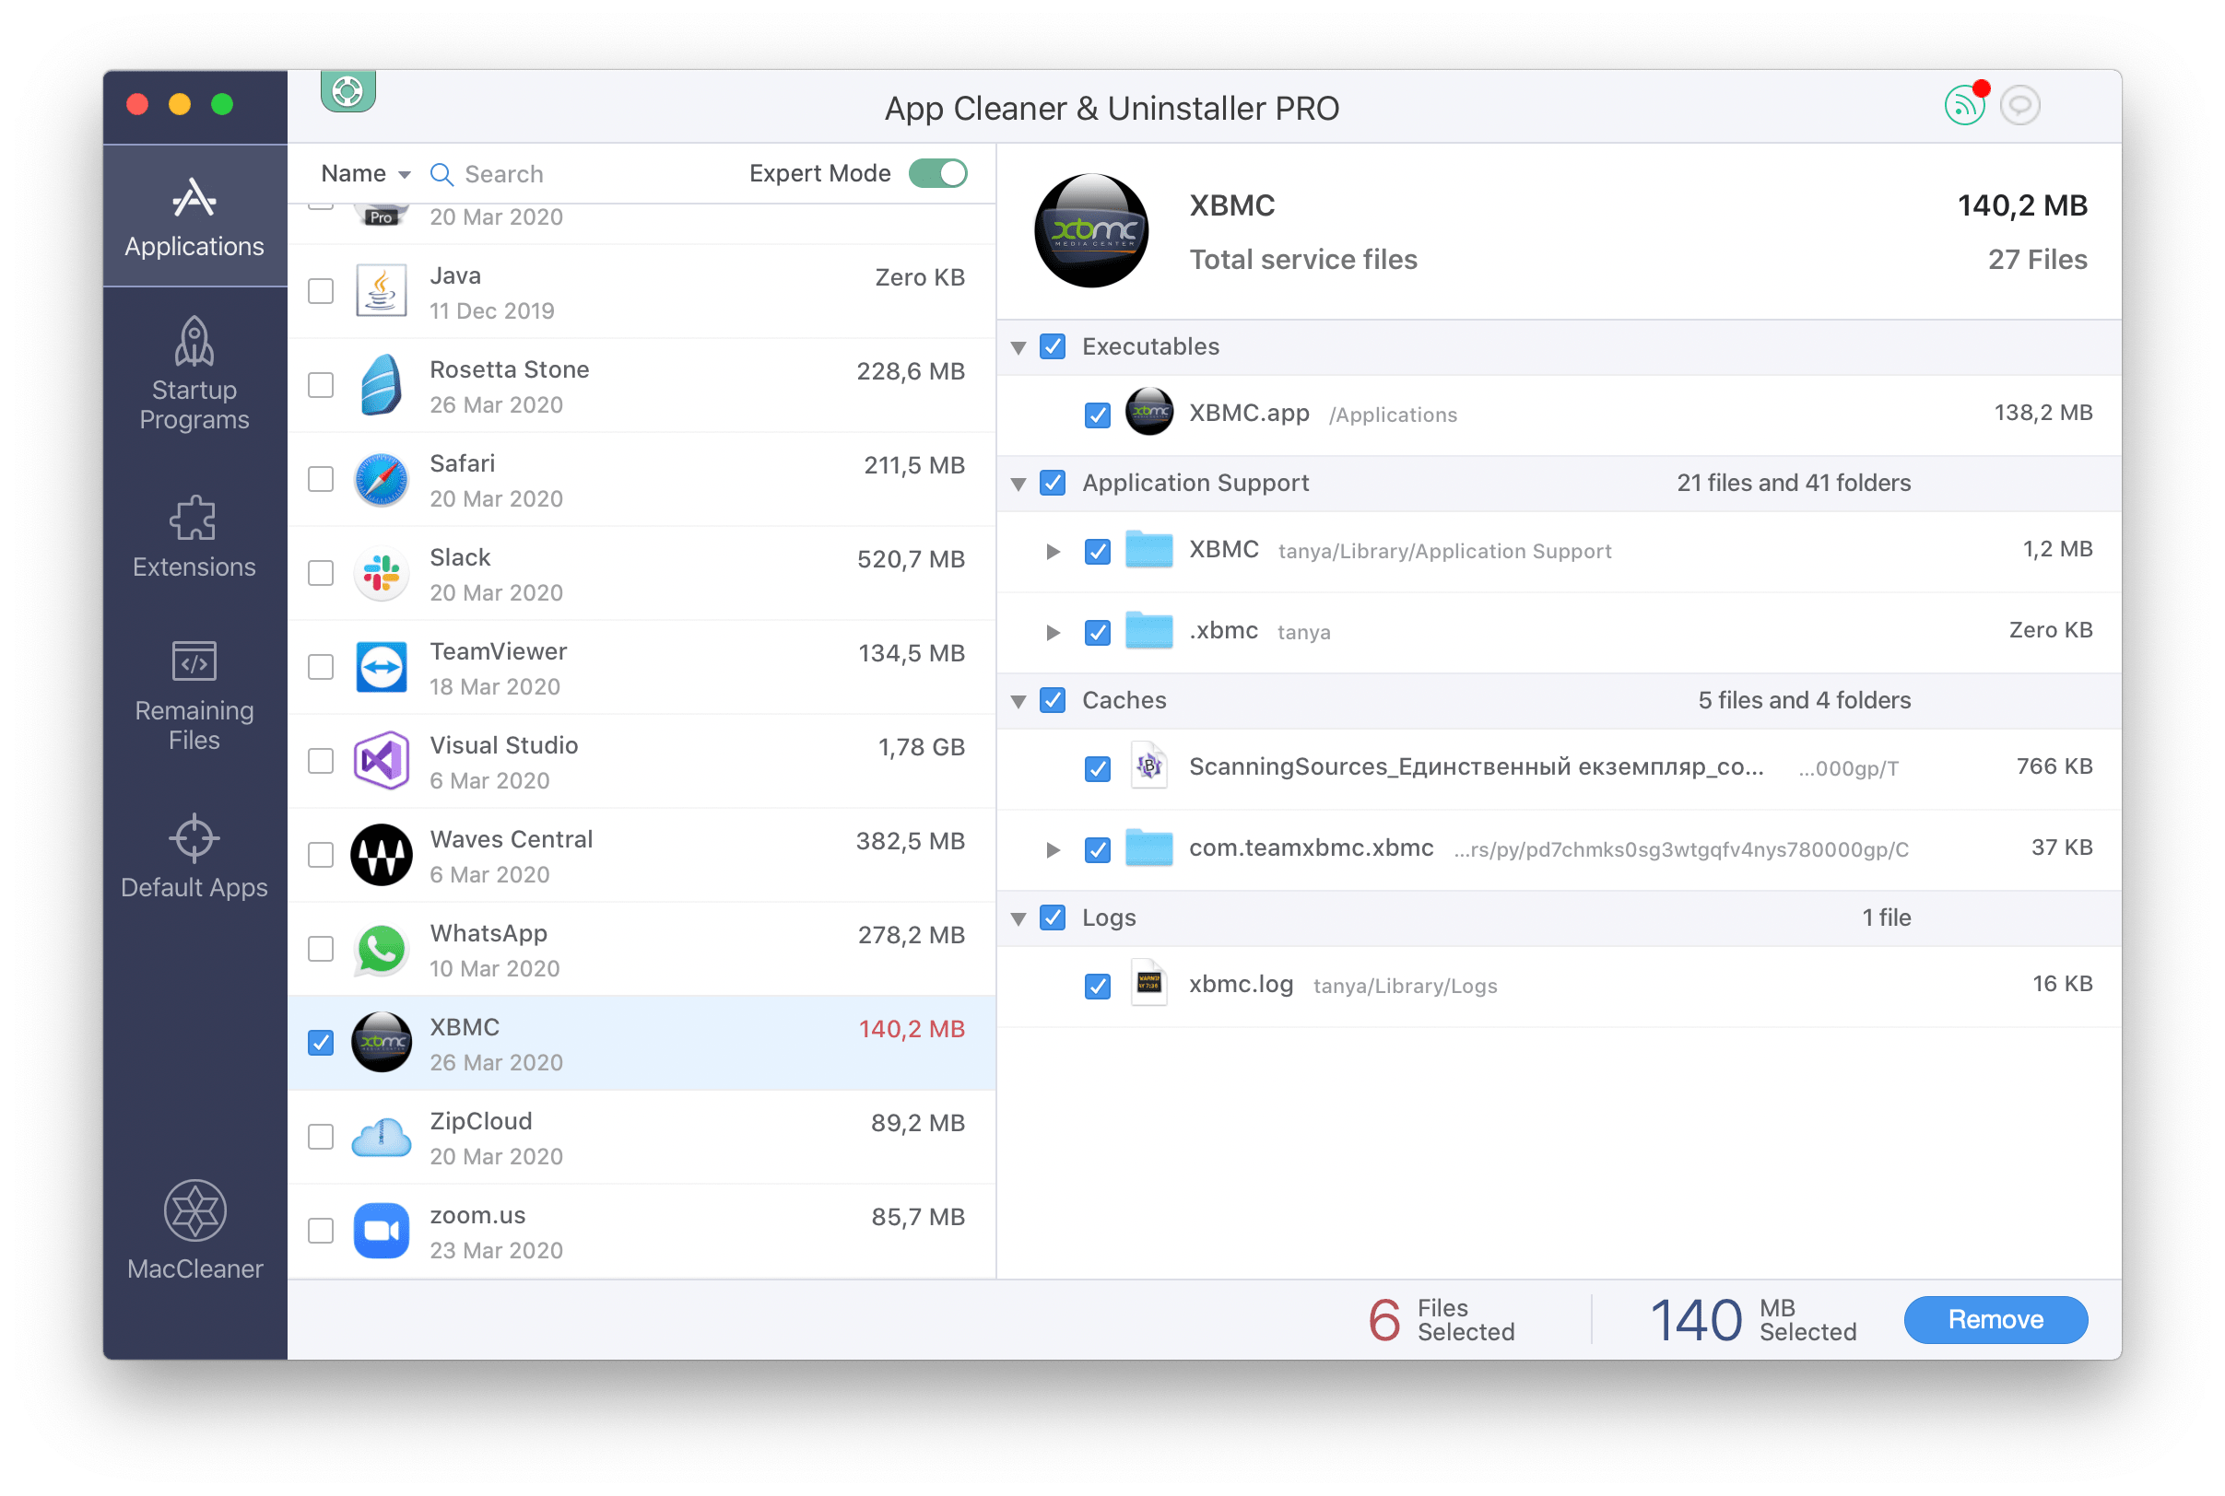Collapse the Executables section

coord(1018,347)
